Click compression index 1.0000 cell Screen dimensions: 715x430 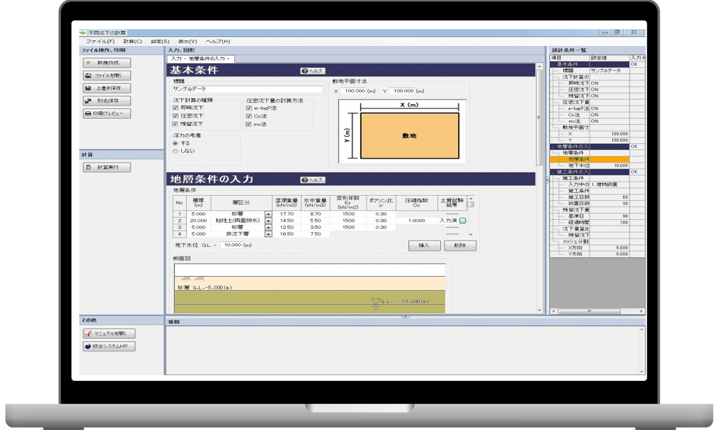[417, 221]
